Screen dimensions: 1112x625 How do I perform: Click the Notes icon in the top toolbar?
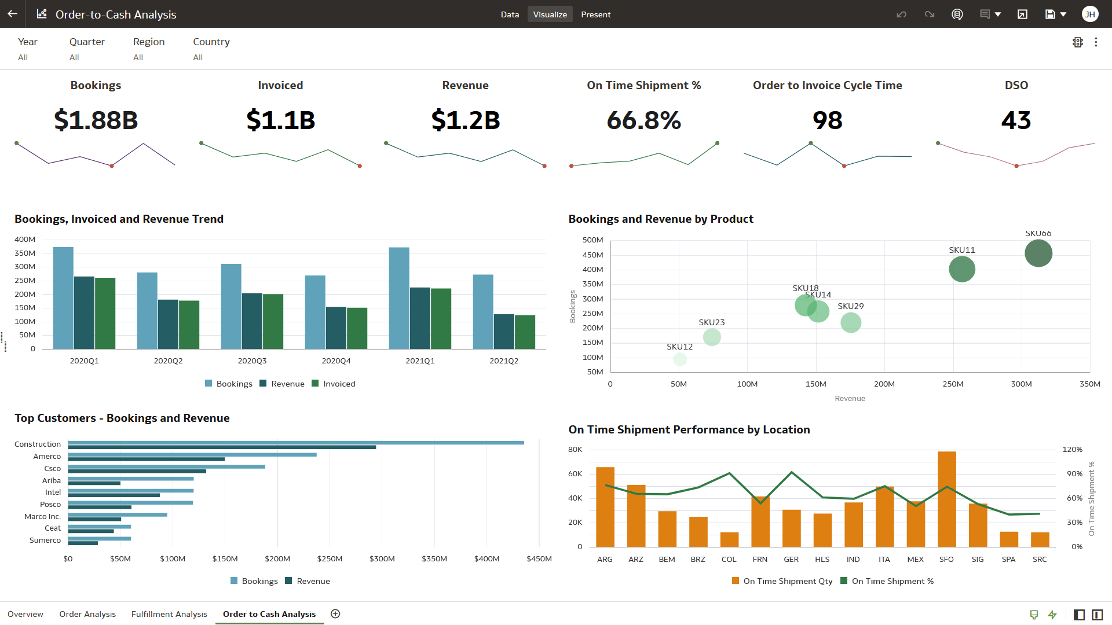coord(986,14)
